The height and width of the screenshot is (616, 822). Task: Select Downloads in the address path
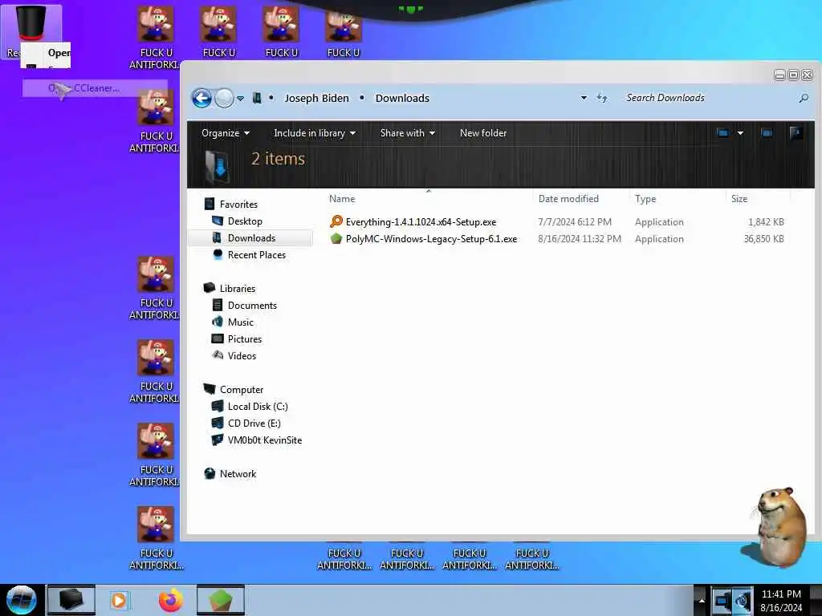point(402,98)
